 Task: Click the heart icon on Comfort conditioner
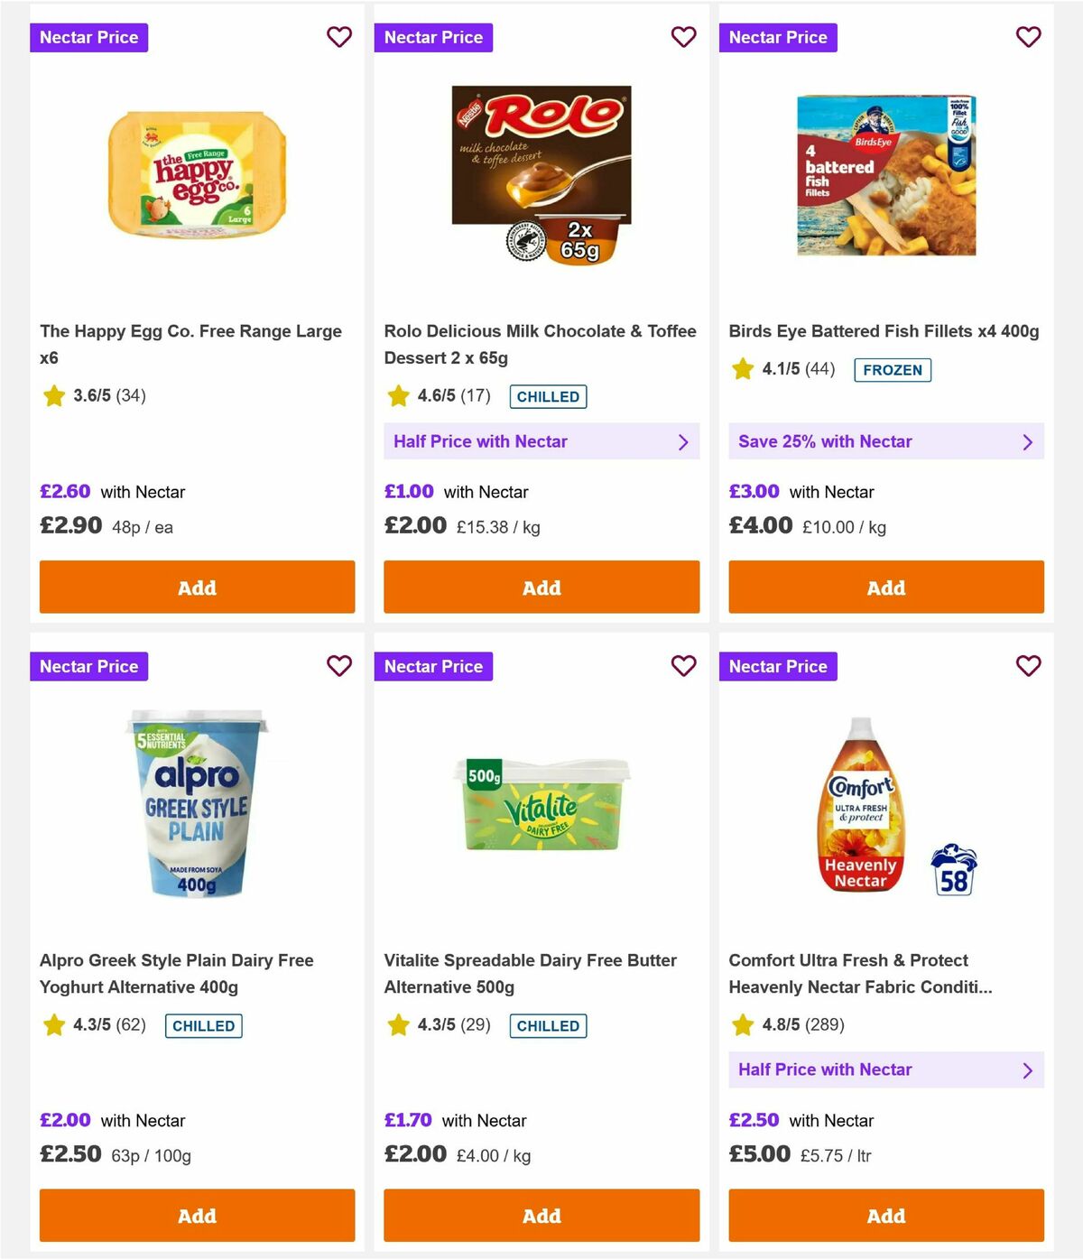pos(1028,666)
